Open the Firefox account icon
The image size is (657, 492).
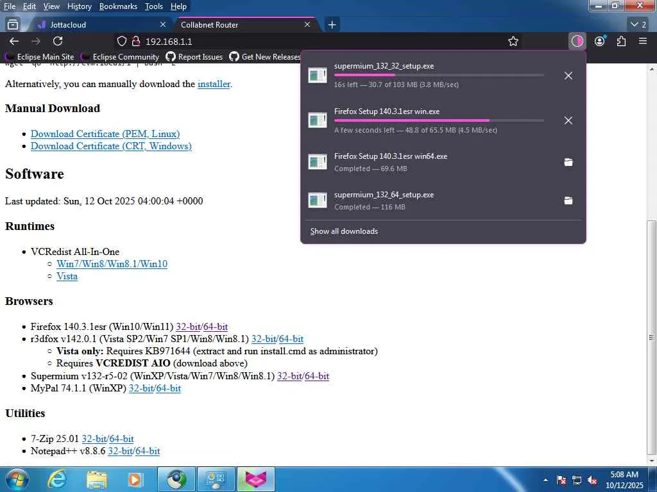600,41
